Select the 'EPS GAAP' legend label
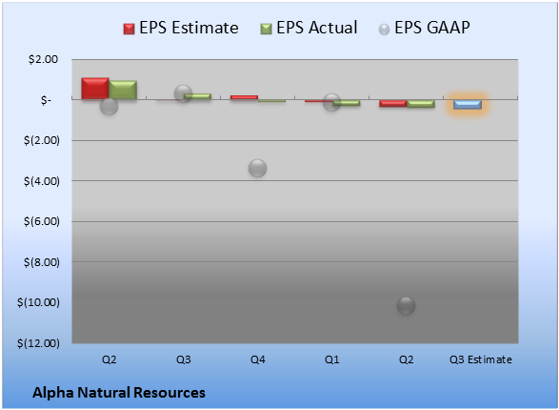The width and height of the screenshot is (559, 410). pos(432,28)
